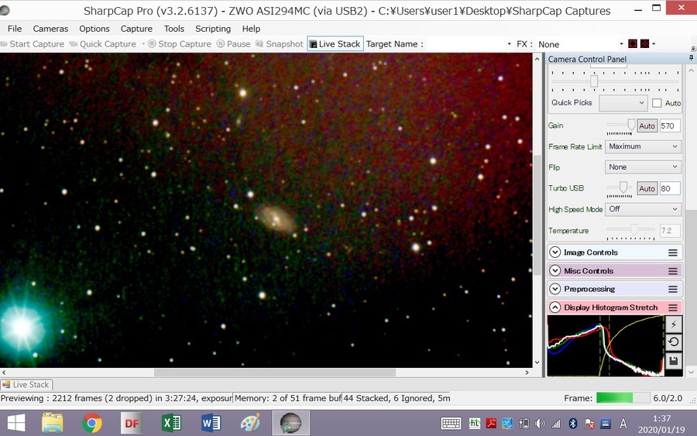This screenshot has height=436, width=697.
Task: Open the Capture menu
Action: (136, 29)
